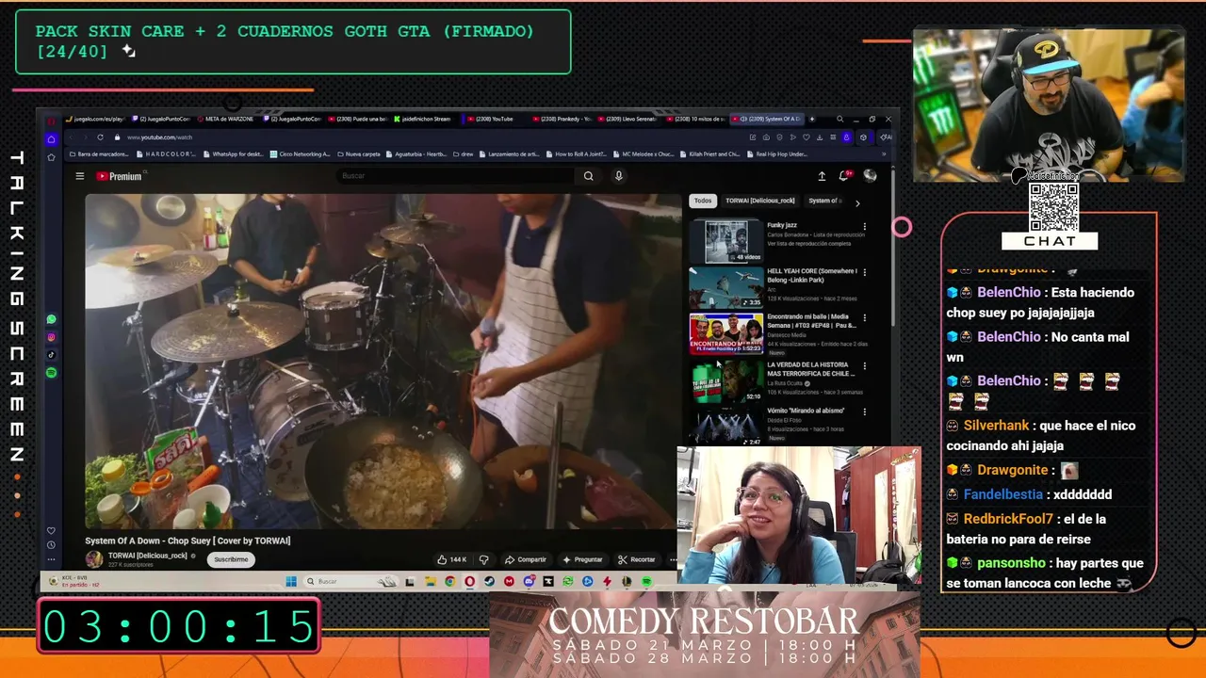Open TORWAI [Delicious_rock] channel name
This screenshot has height=678, width=1206.
pos(148,556)
